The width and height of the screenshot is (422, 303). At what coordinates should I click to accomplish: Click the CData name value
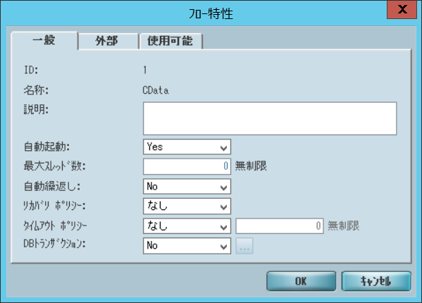pyautogui.click(x=156, y=90)
